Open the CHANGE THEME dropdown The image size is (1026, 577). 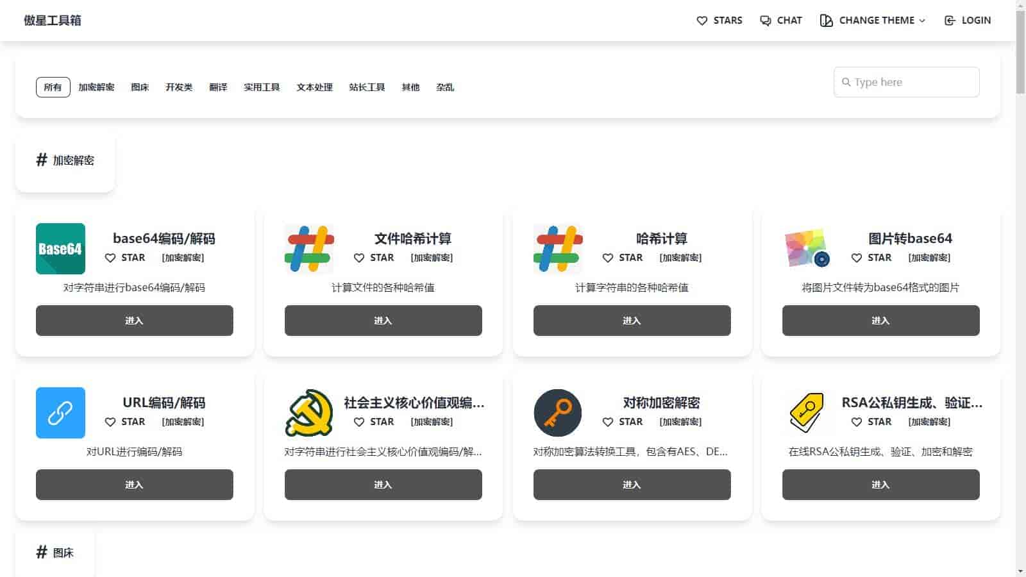873,21
